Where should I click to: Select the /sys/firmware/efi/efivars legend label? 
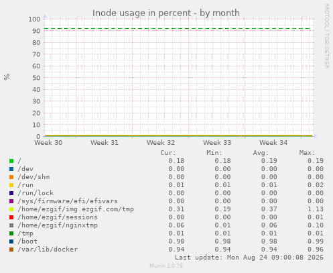click(68, 201)
